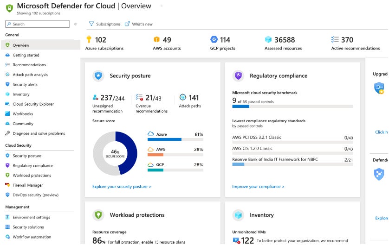Click AWS CIS 1.2.0 Classic row
The width and height of the screenshot is (389, 245).
292,150
